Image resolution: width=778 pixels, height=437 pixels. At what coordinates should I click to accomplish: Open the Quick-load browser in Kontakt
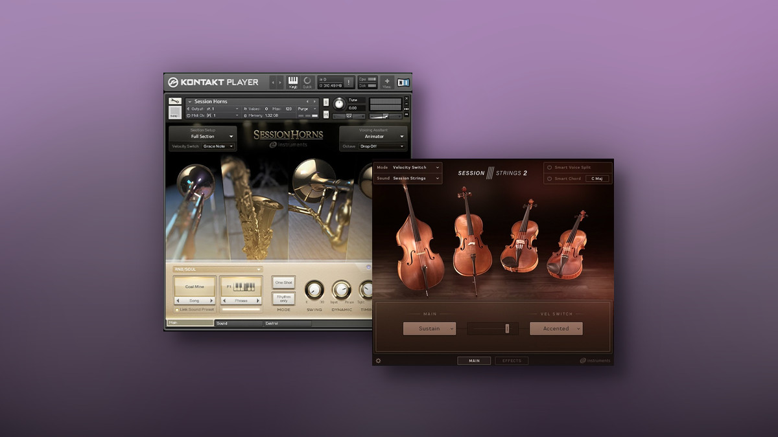click(307, 82)
